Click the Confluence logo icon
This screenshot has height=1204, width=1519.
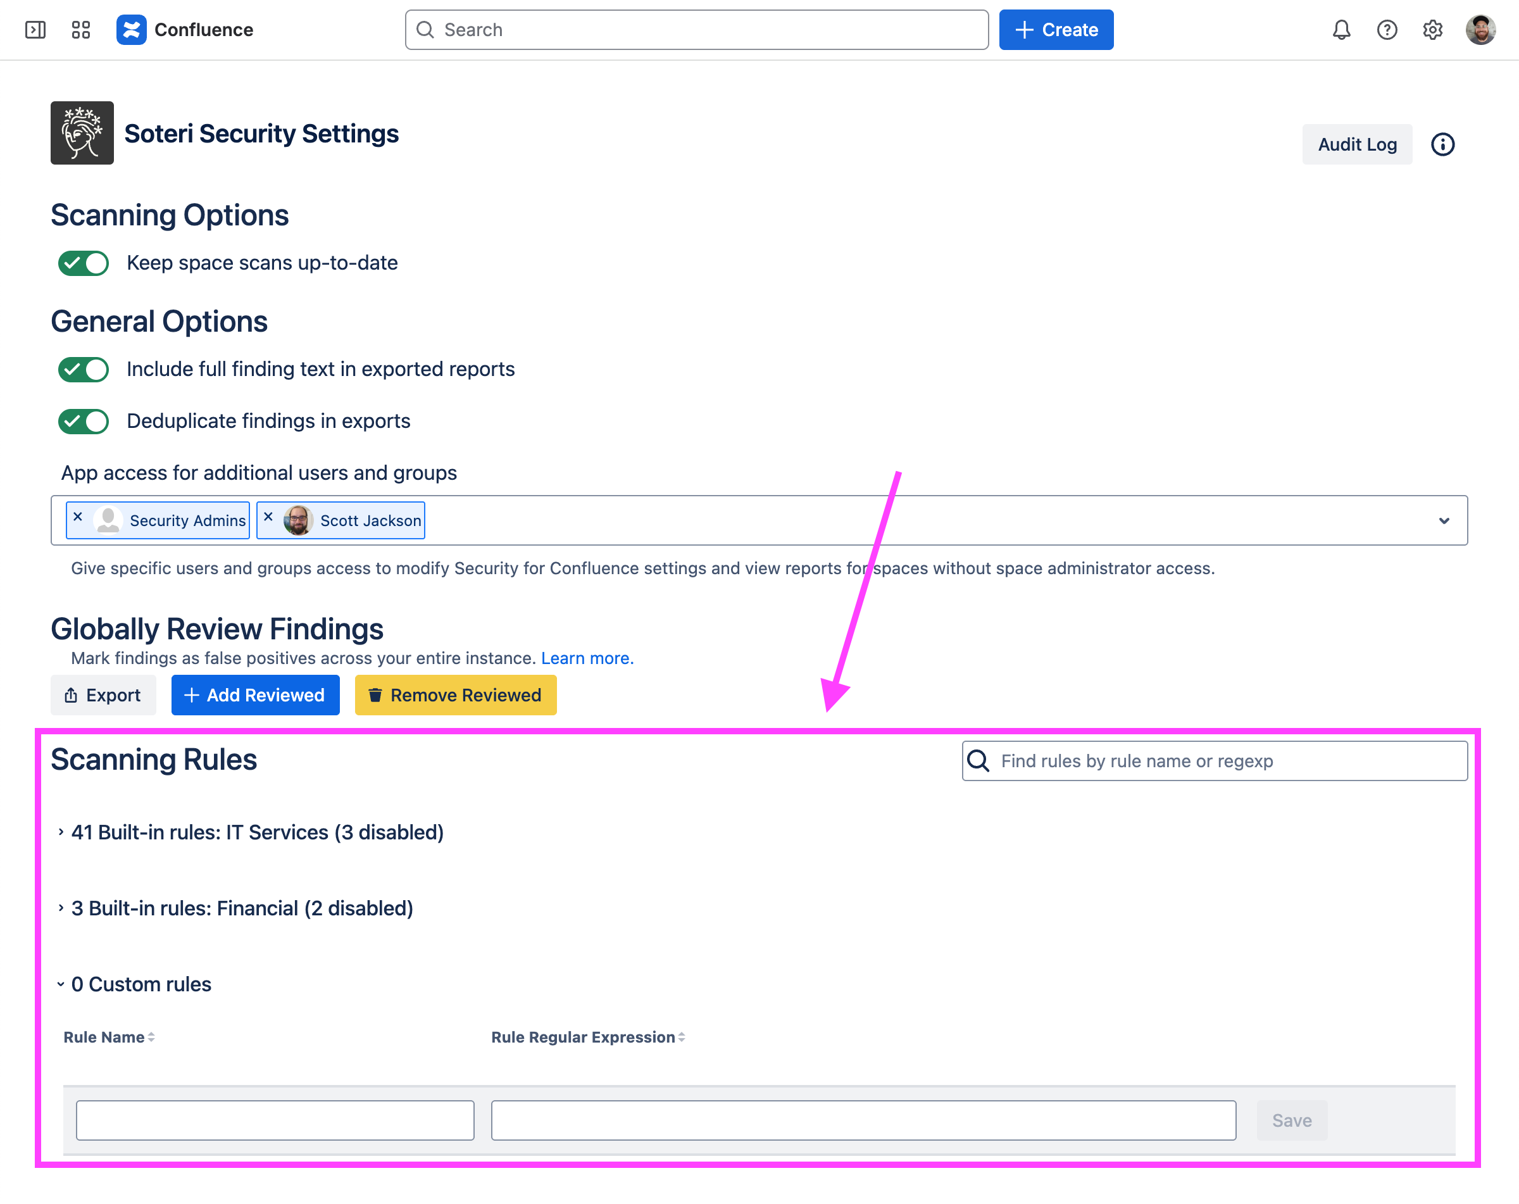point(131,30)
